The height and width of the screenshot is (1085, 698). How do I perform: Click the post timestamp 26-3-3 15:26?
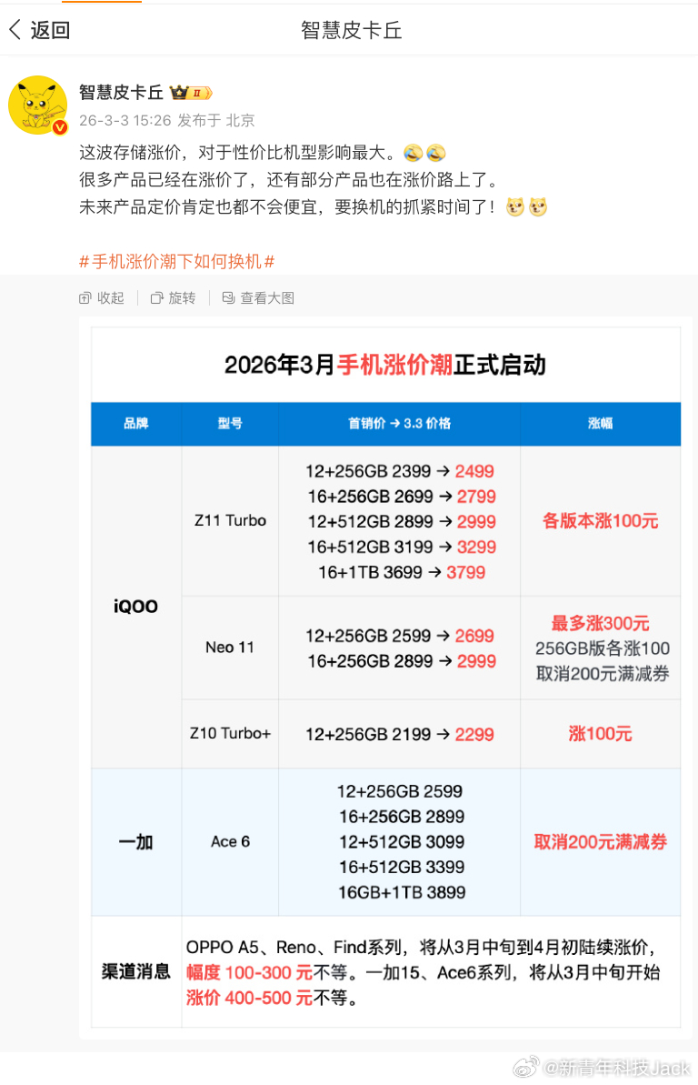pos(125,120)
